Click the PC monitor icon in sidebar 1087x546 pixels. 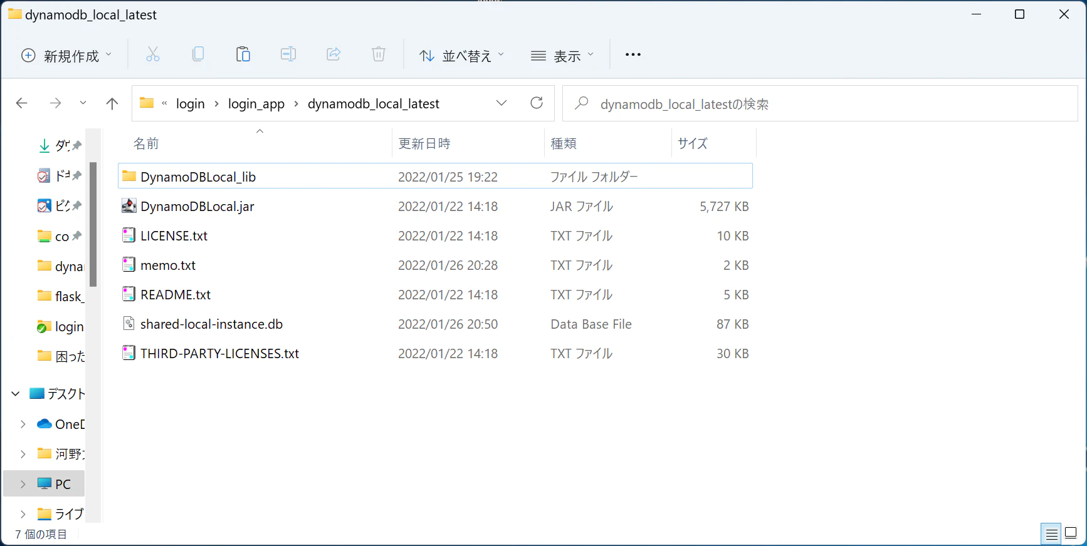click(45, 483)
